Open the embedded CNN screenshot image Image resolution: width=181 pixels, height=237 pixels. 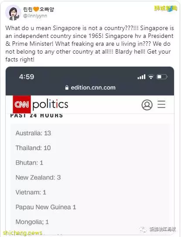(x=90, y=151)
